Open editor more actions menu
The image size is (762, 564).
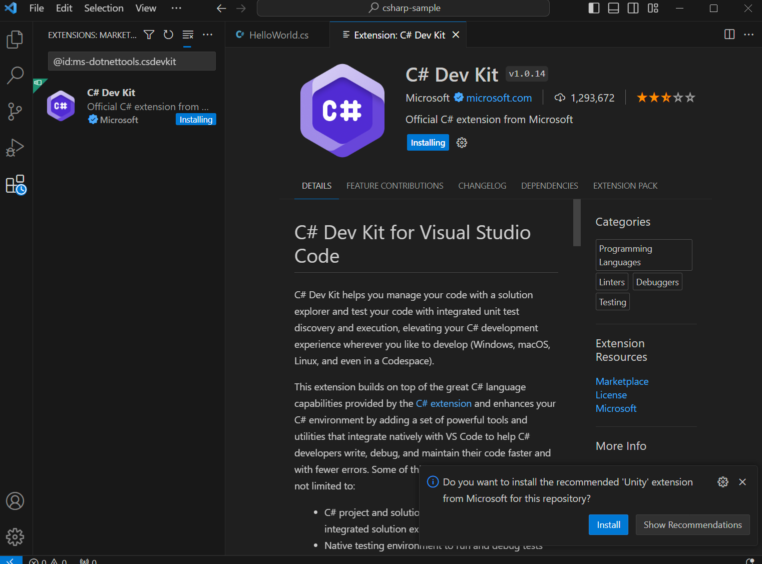[x=749, y=34]
